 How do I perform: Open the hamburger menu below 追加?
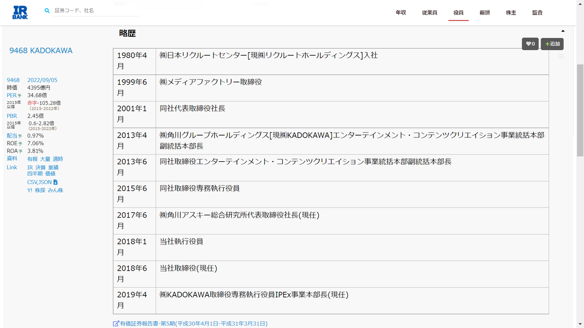[x=561, y=56]
